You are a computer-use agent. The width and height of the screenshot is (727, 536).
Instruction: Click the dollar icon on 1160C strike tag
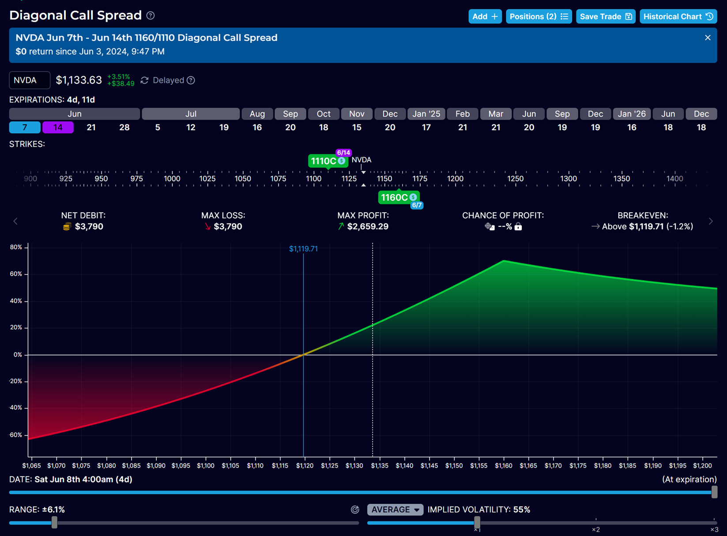413,197
